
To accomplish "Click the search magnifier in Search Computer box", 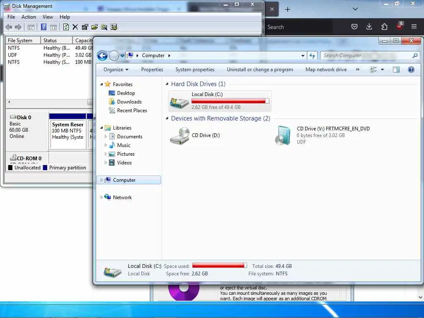I will (x=415, y=56).
